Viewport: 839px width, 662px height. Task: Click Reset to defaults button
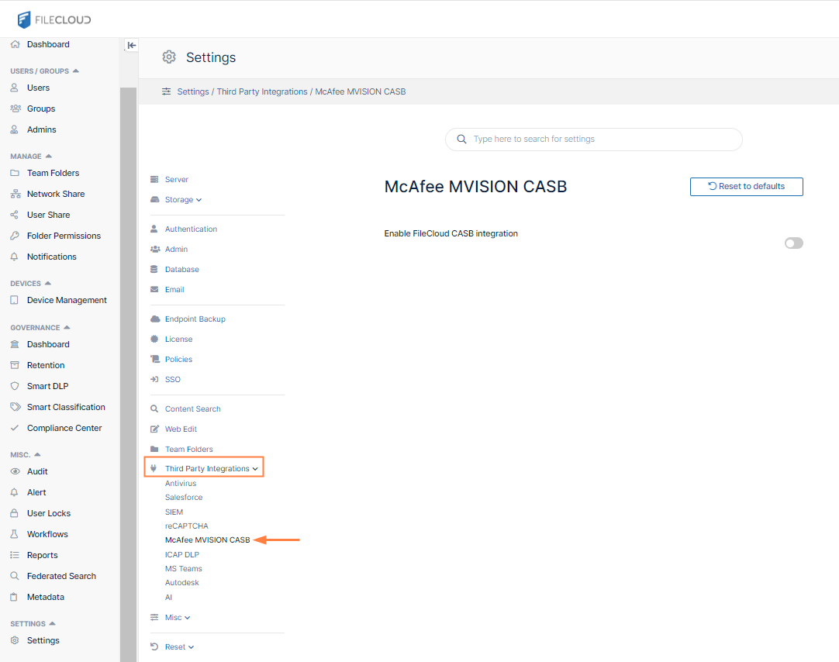coord(746,187)
